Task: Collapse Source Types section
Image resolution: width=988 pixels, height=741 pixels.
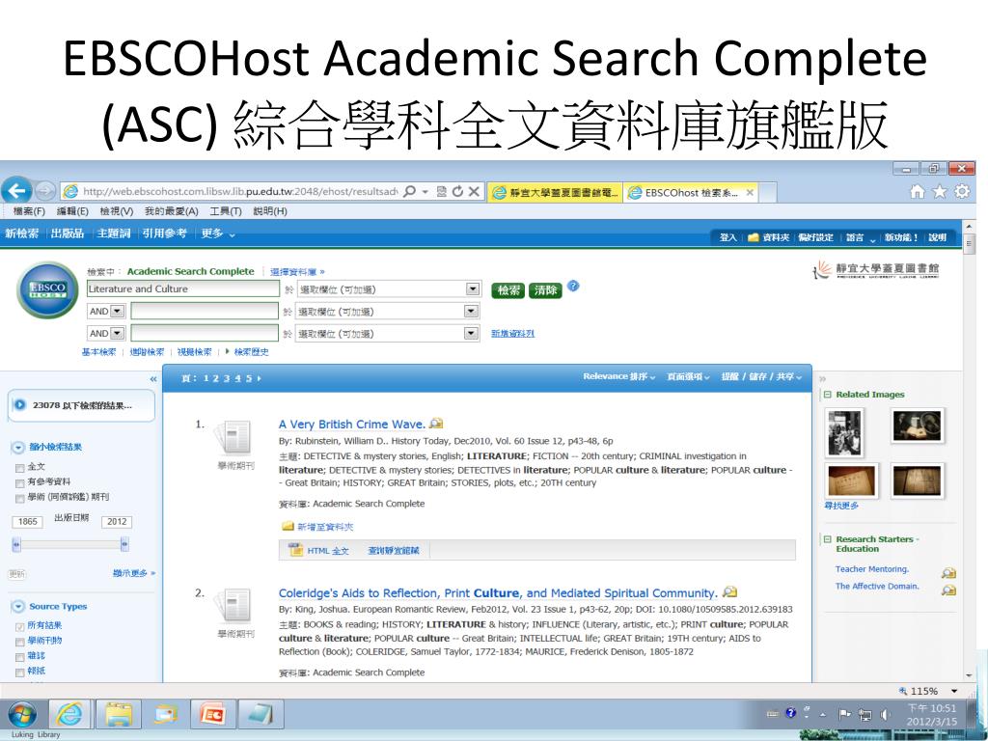Action: [17, 607]
